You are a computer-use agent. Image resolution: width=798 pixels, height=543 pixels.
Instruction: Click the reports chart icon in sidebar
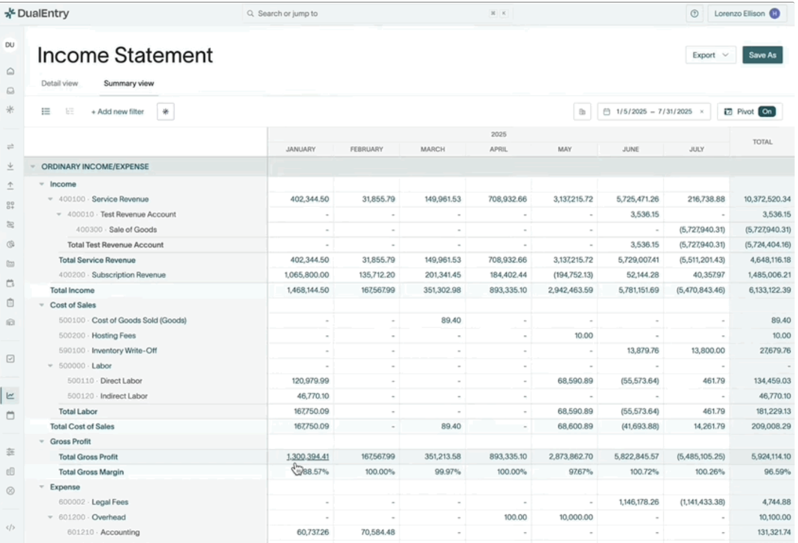(10, 395)
